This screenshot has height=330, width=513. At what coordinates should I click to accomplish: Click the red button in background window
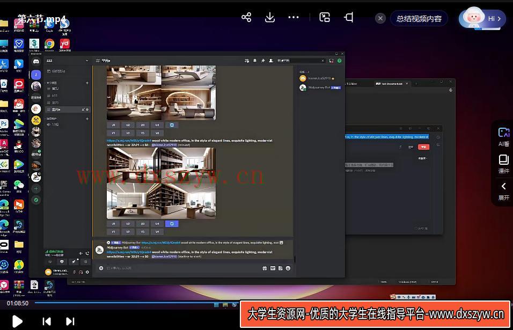pos(423,147)
